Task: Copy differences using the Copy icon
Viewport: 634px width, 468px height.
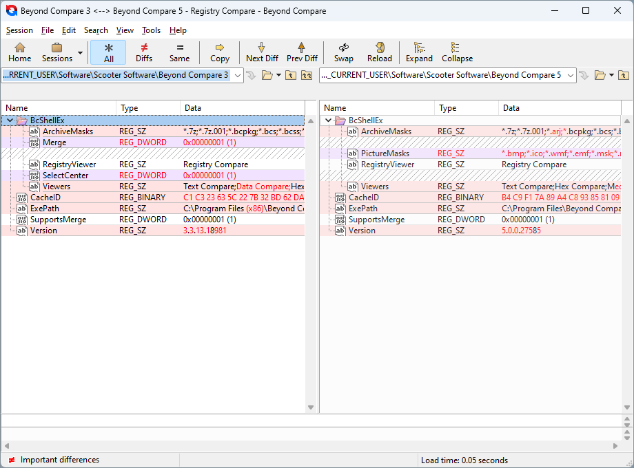Action: point(219,52)
